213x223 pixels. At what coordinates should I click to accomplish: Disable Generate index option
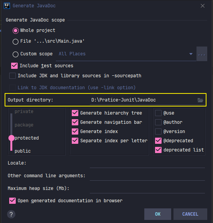(x=75, y=131)
